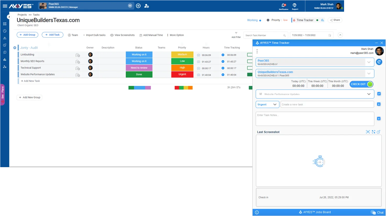Go to Projects breadcrumb

tap(22, 15)
